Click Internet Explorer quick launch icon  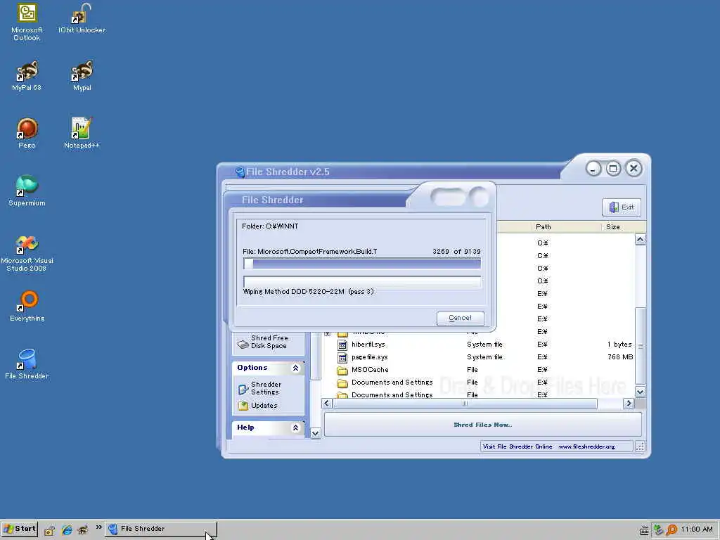67,530
